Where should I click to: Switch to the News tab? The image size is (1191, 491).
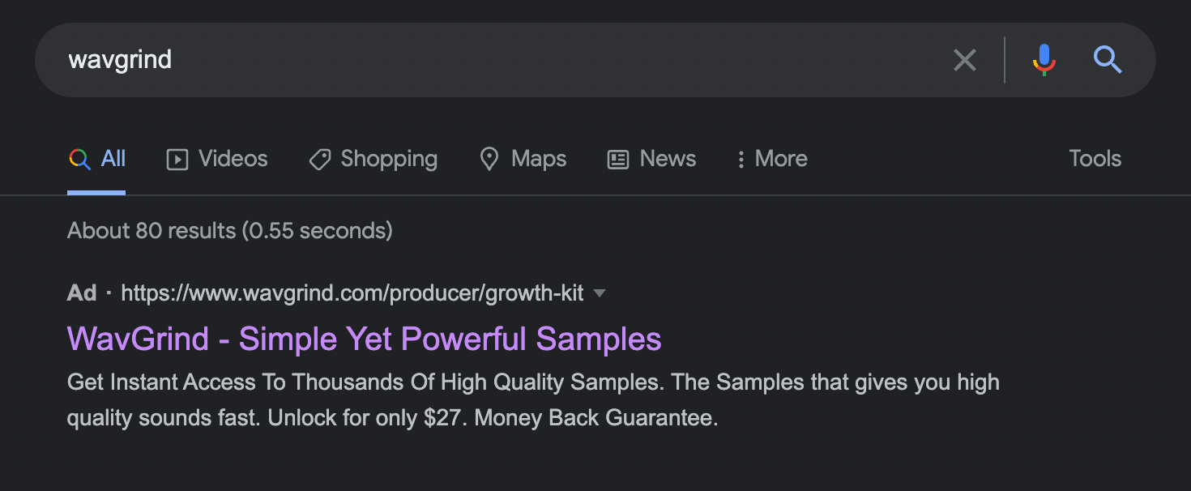tap(667, 159)
